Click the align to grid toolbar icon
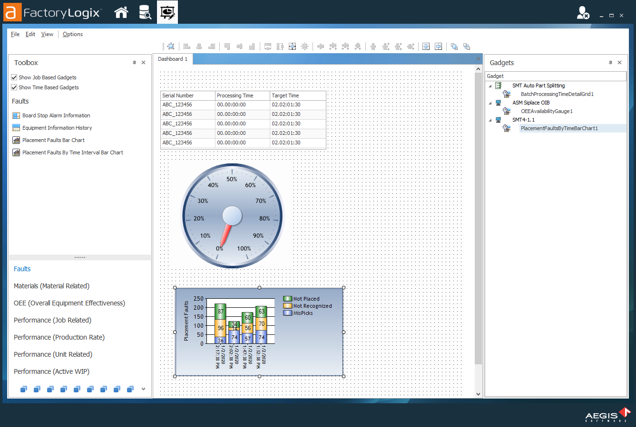 pyautogui.click(x=171, y=47)
